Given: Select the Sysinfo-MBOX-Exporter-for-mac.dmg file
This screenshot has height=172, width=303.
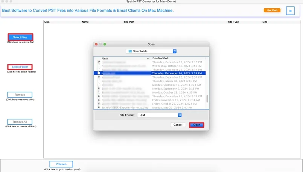Looking at the screenshot, I should [125, 108].
